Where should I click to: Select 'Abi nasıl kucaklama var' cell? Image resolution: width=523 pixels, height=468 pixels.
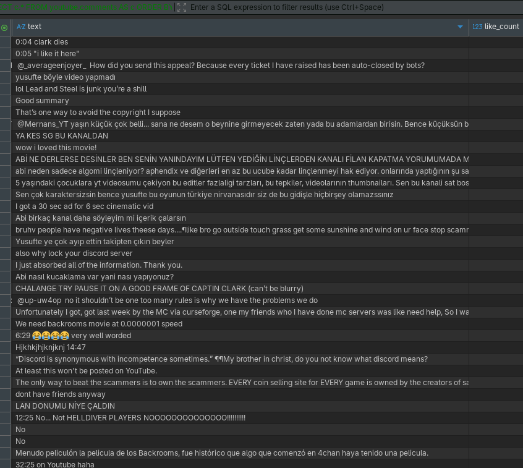[240, 277]
